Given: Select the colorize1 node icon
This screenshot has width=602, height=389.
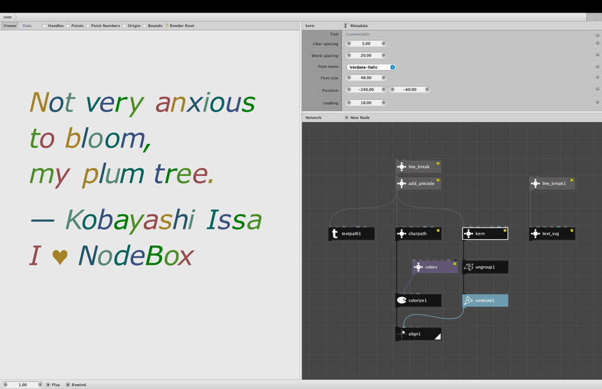Looking at the screenshot, I should (402, 300).
